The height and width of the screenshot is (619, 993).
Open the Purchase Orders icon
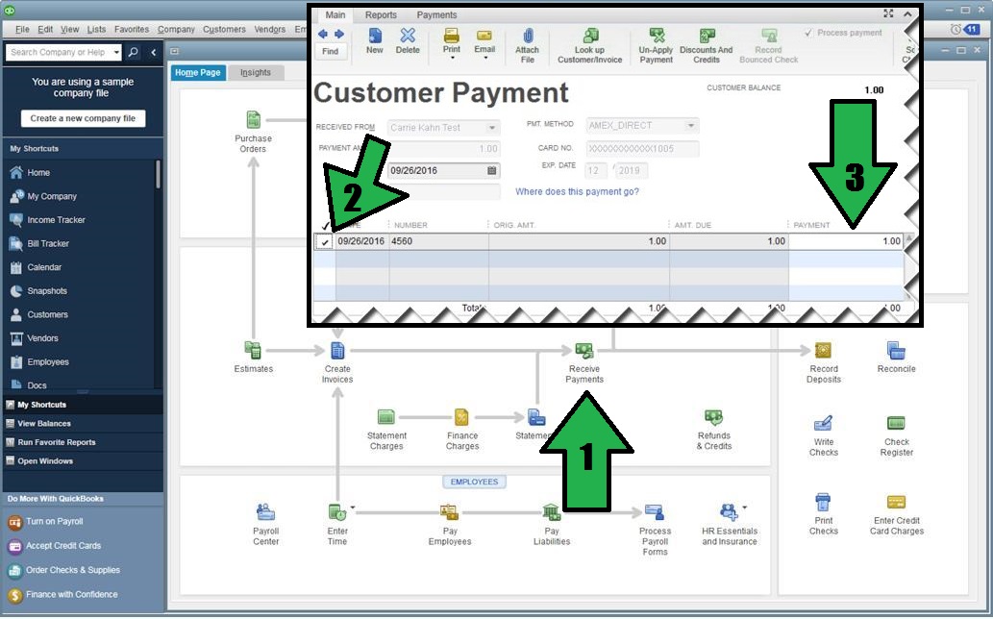point(253,119)
